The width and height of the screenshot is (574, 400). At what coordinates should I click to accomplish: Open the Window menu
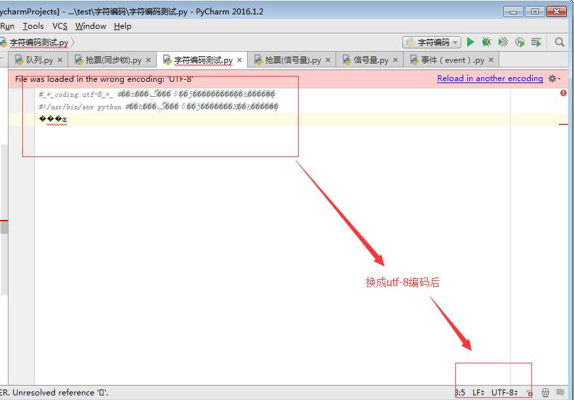pyautogui.click(x=90, y=26)
